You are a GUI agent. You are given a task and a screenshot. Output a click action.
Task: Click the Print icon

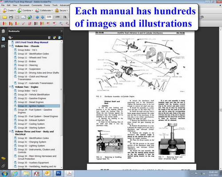pos(11,17)
